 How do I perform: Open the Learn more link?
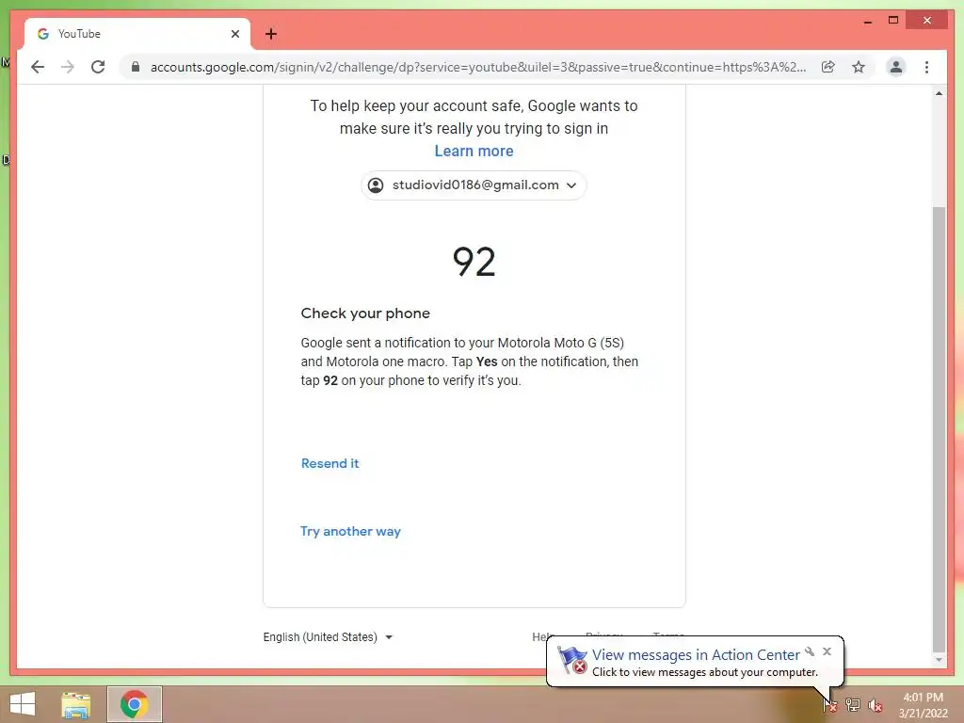474,152
